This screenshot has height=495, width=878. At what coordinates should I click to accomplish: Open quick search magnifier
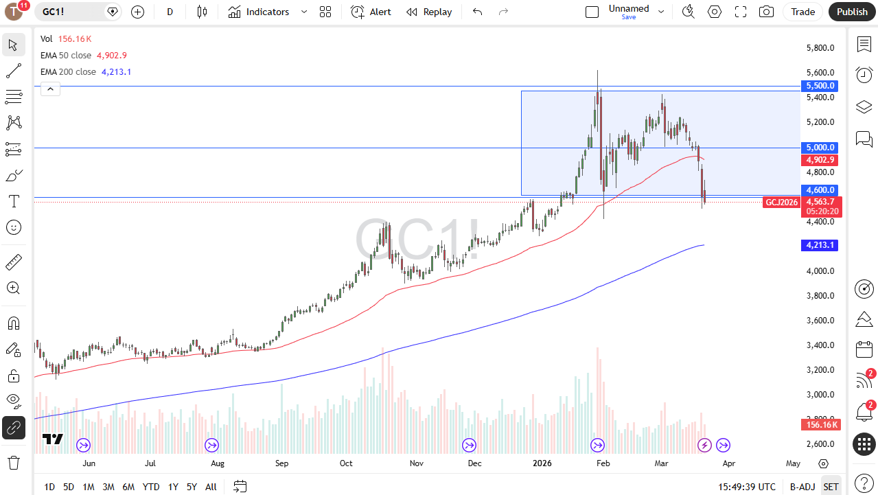[688, 12]
